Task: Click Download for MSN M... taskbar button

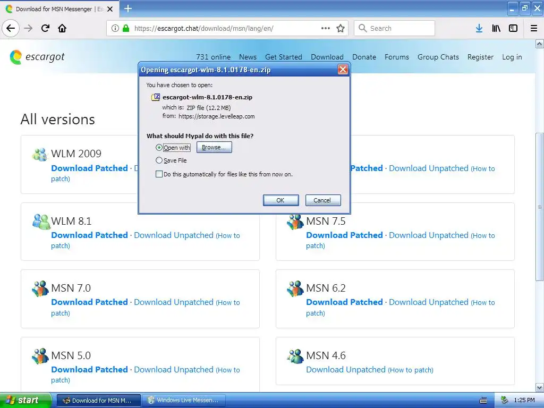Action: pos(98,401)
